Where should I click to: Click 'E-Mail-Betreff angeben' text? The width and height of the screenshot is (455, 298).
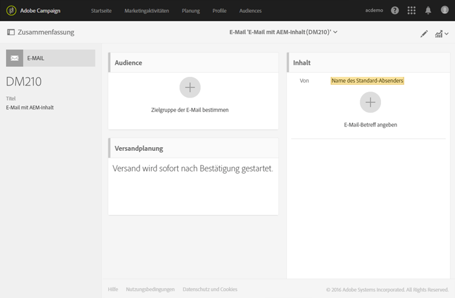pyautogui.click(x=370, y=125)
